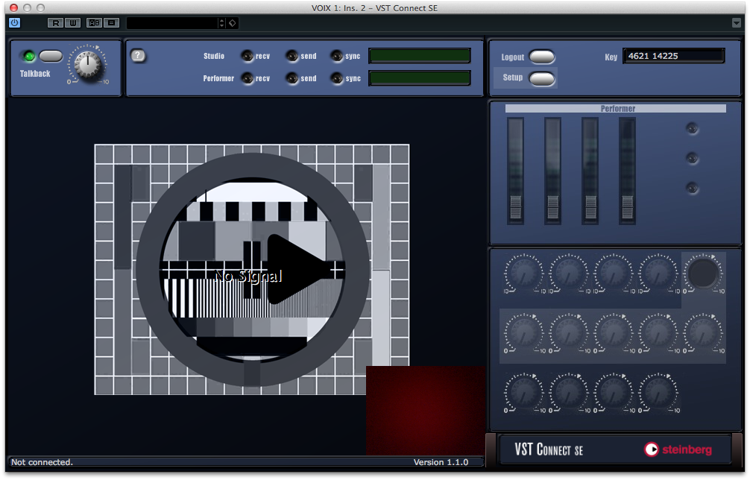Click first knob in top knob row

[524, 273]
